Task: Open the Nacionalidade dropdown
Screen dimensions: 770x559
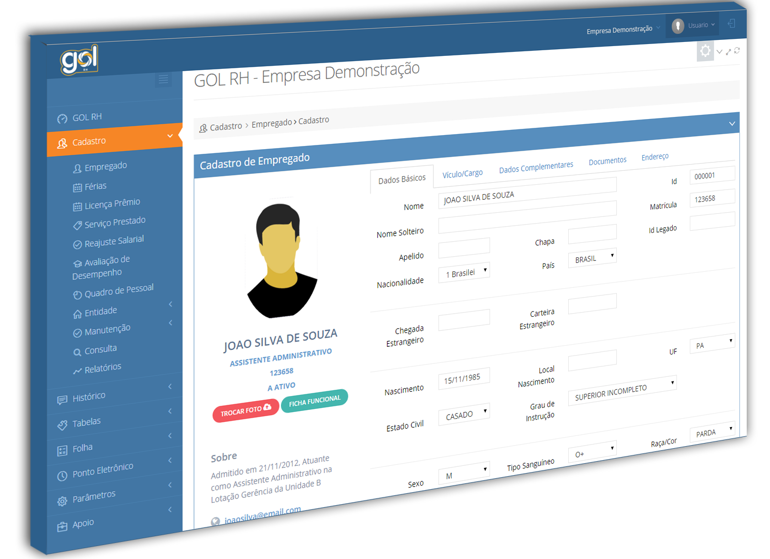Action: tap(464, 272)
